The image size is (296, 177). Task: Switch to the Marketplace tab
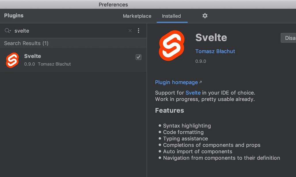coord(137,16)
